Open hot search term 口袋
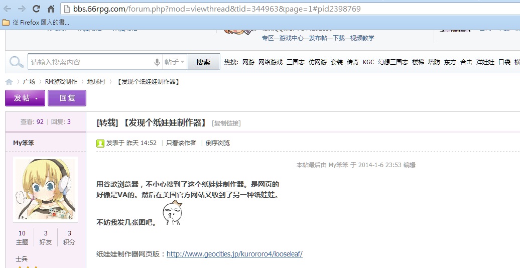The width and height of the screenshot is (520, 268). 504,62
